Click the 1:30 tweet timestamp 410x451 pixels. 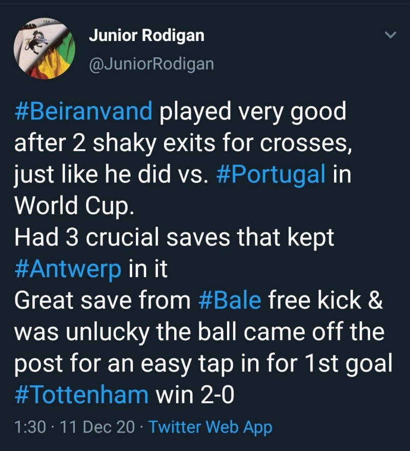coord(30,426)
